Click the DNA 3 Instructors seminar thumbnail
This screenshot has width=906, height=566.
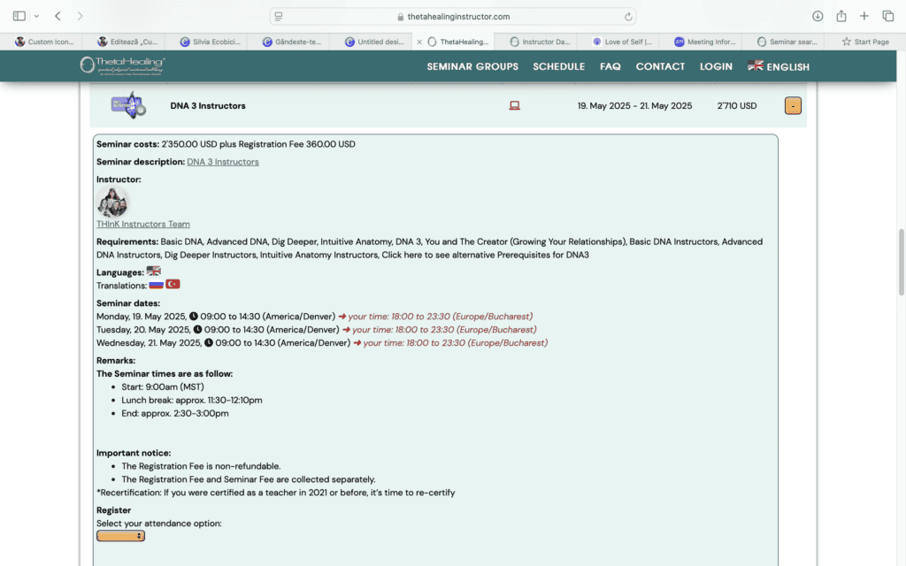(128, 105)
